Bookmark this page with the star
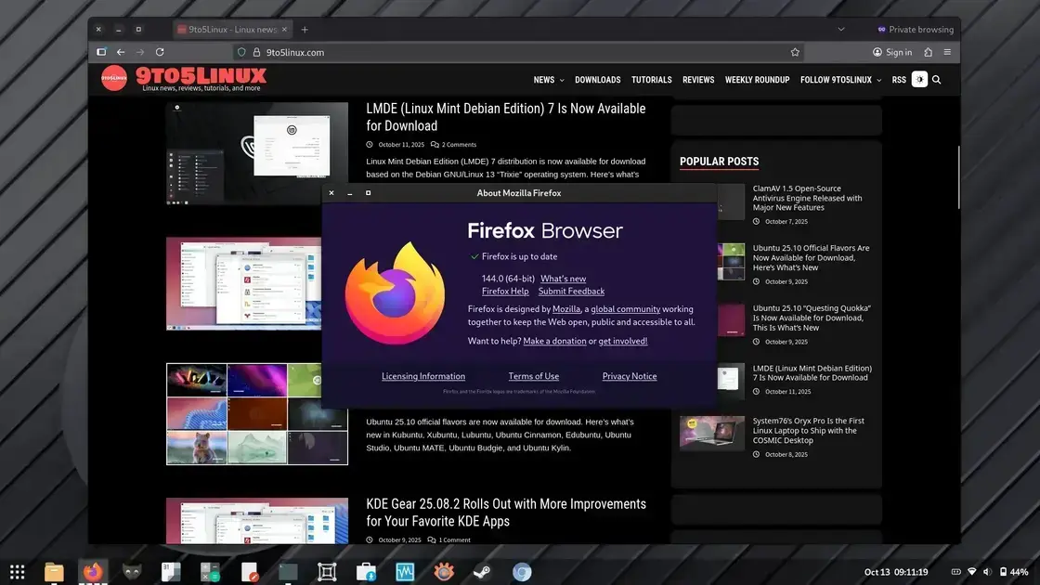This screenshot has width=1040, height=585. (x=795, y=52)
